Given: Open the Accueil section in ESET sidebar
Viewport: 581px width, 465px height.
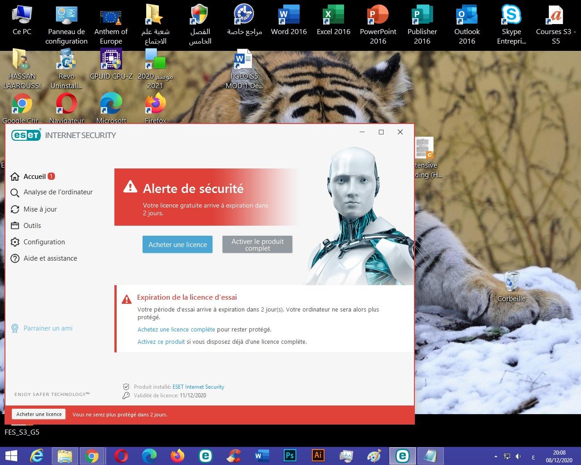Looking at the screenshot, I should pos(34,177).
